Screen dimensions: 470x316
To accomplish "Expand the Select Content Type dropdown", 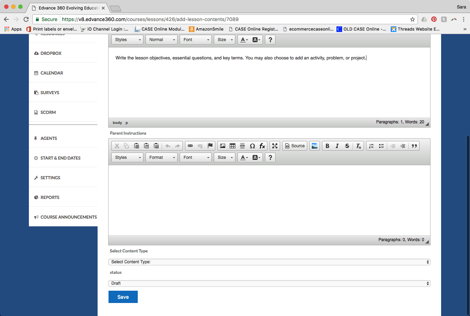I will 269,262.
